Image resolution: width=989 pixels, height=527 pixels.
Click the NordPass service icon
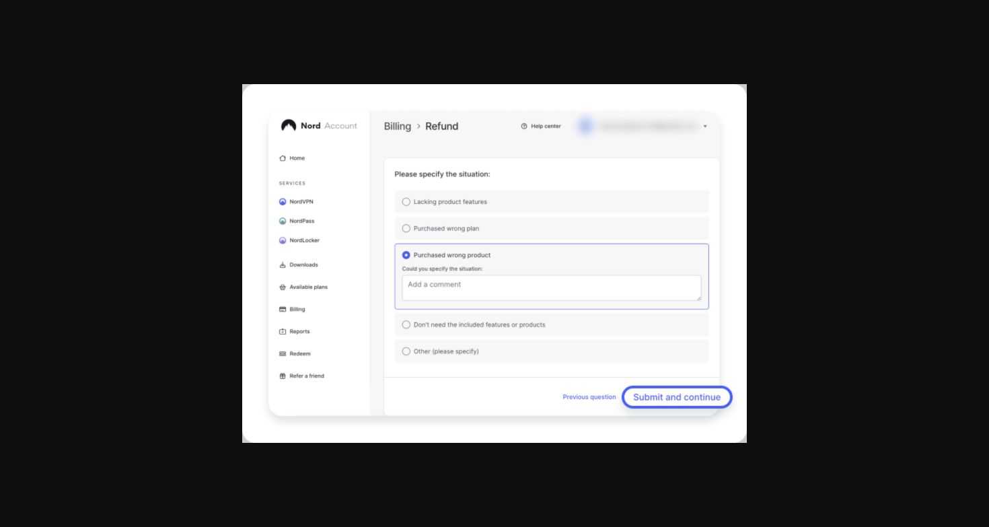point(283,221)
